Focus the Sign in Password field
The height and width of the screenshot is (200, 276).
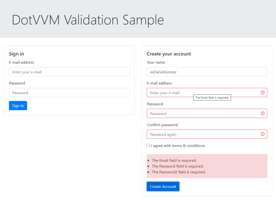coord(69,93)
